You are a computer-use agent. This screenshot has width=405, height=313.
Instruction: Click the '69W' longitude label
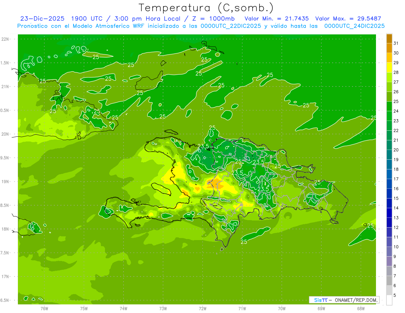pyautogui.click(x=321, y=308)
